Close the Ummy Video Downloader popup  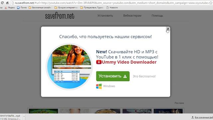(168, 29)
